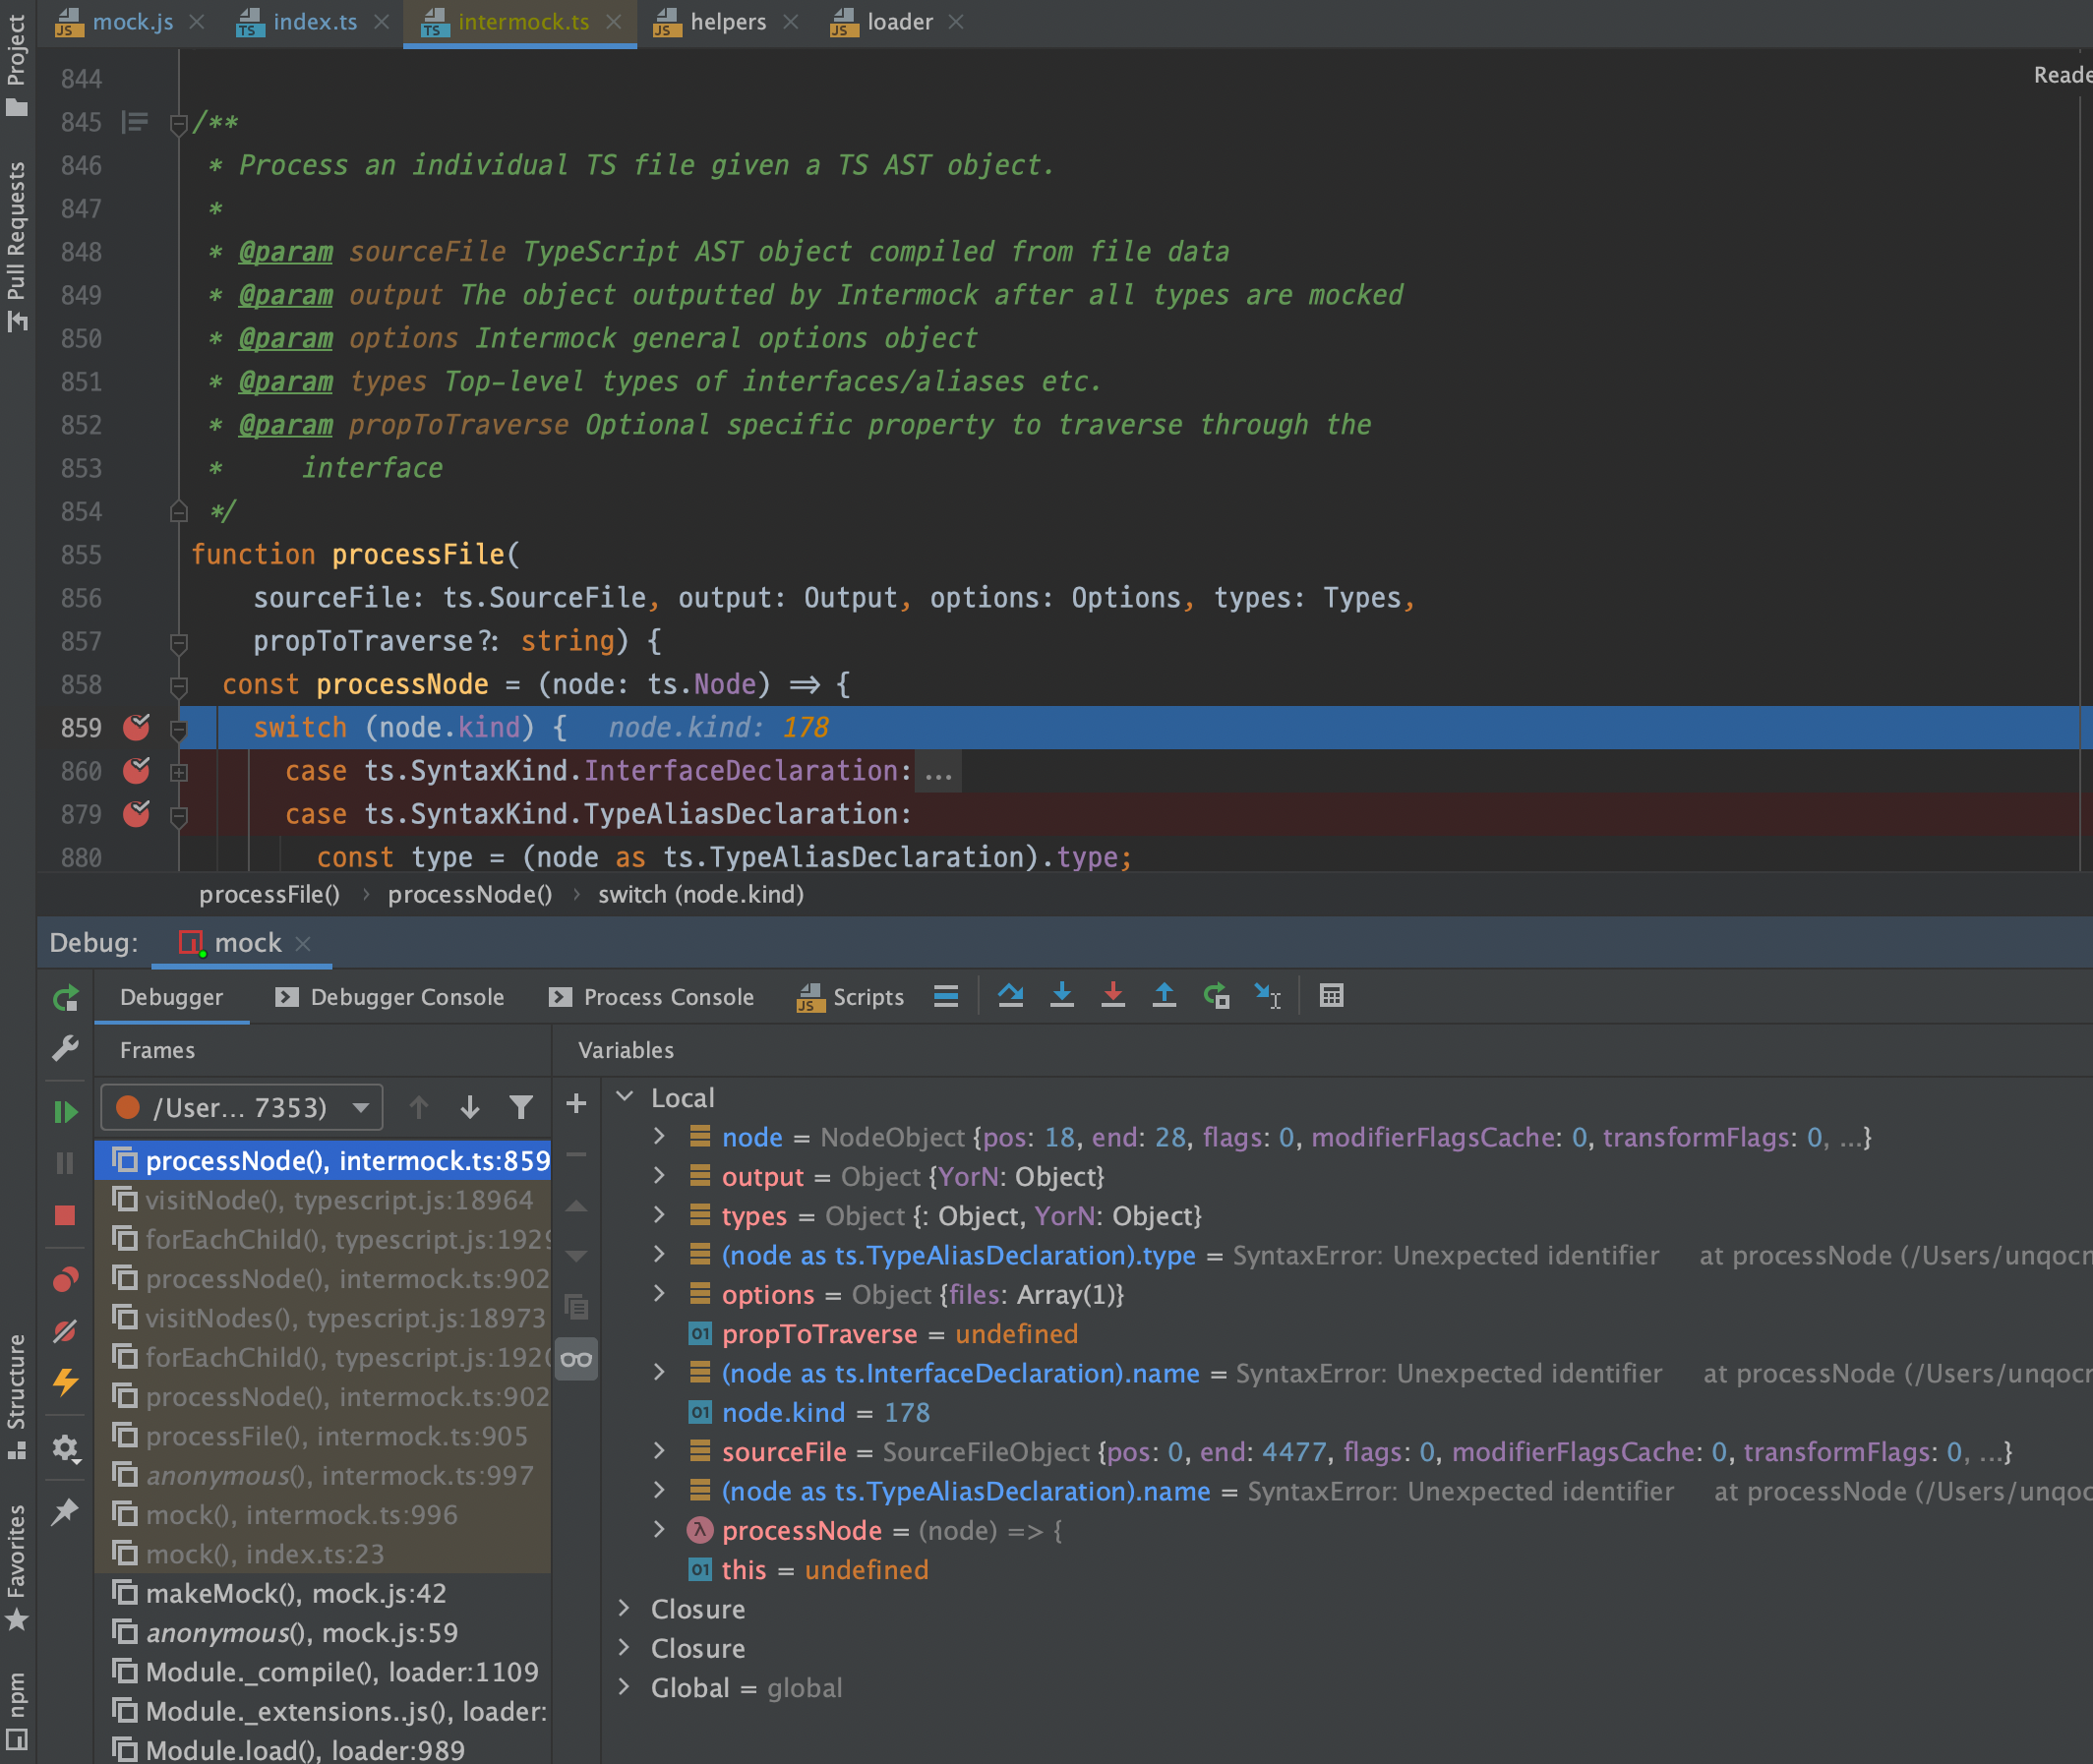
Task: Click the Run to Cursor icon
Action: coord(1268,995)
